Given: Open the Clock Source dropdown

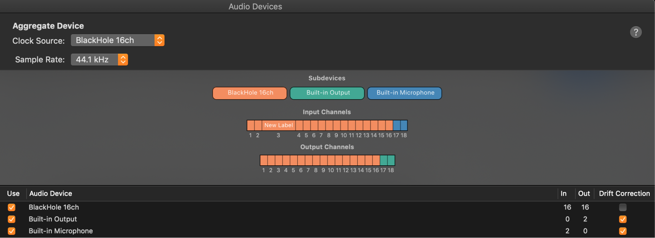Looking at the screenshot, I should 118,40.
